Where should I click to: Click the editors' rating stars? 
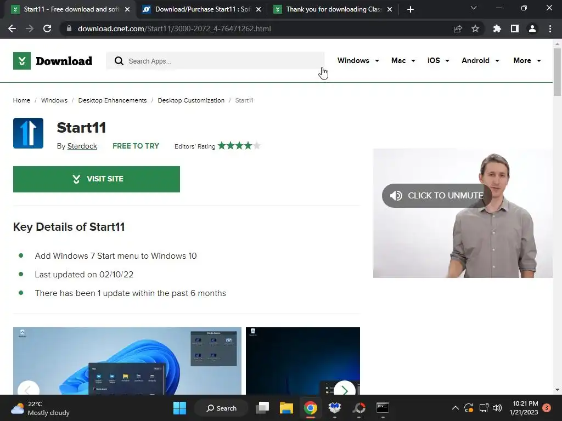tap(239, 146)
